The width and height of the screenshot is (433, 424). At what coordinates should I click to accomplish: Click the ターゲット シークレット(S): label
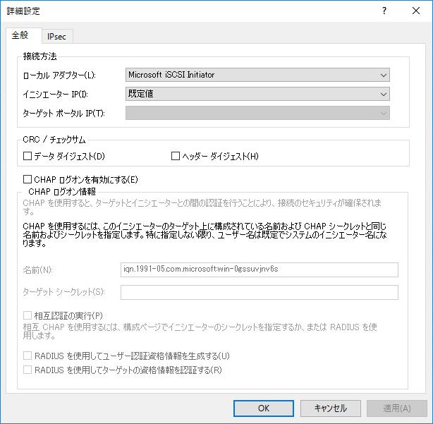pyautogui.click(x=63, y=292)
